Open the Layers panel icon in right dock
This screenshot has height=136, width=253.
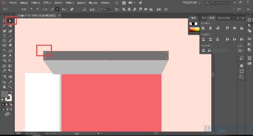coord(241,66)
